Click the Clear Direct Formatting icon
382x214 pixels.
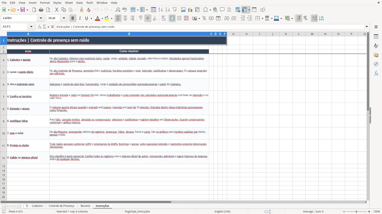[x=88, y=10]
